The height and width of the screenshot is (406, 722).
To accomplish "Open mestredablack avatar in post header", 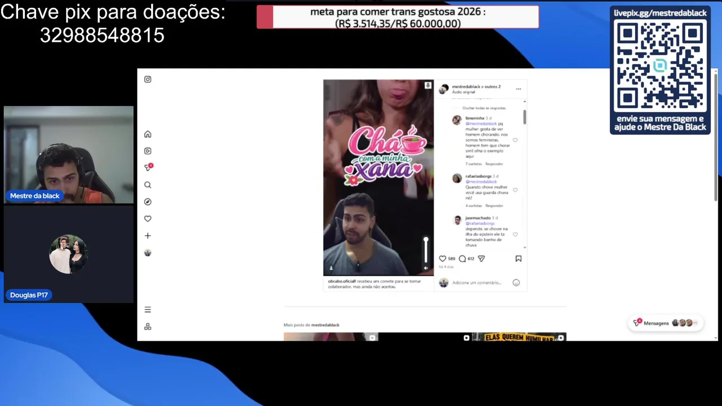I will pyautogui.click(x=444, y=89).
